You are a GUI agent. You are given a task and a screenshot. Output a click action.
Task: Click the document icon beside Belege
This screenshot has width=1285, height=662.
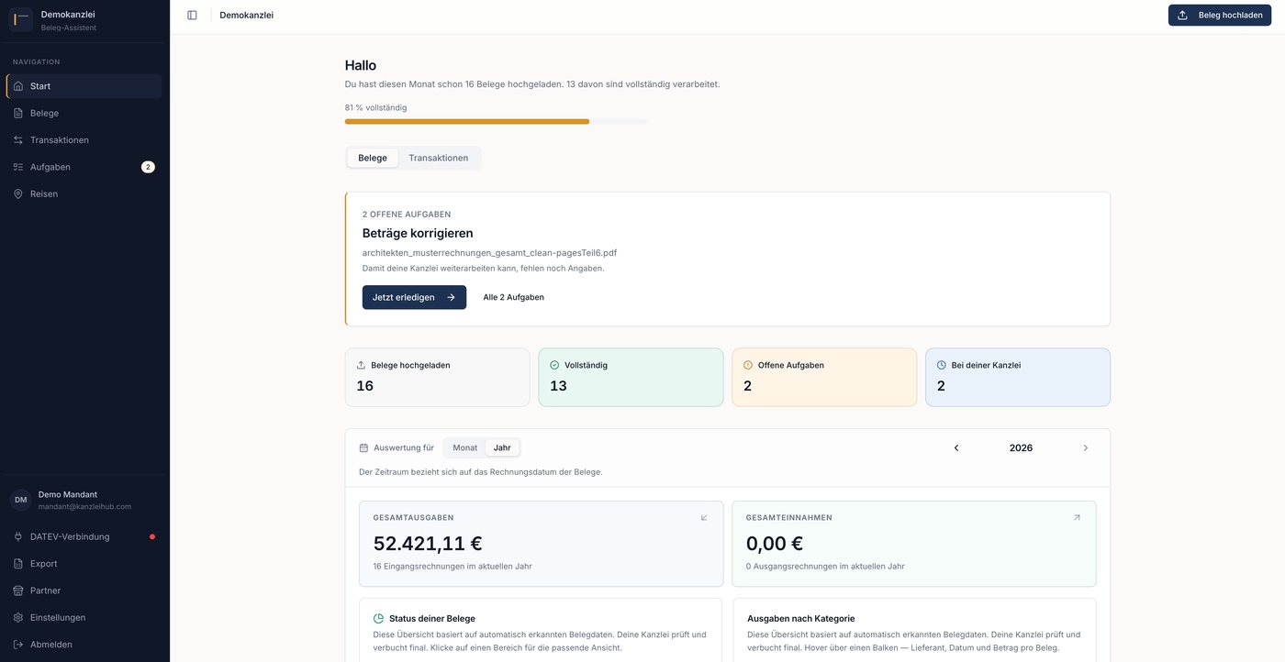point(18,113)
